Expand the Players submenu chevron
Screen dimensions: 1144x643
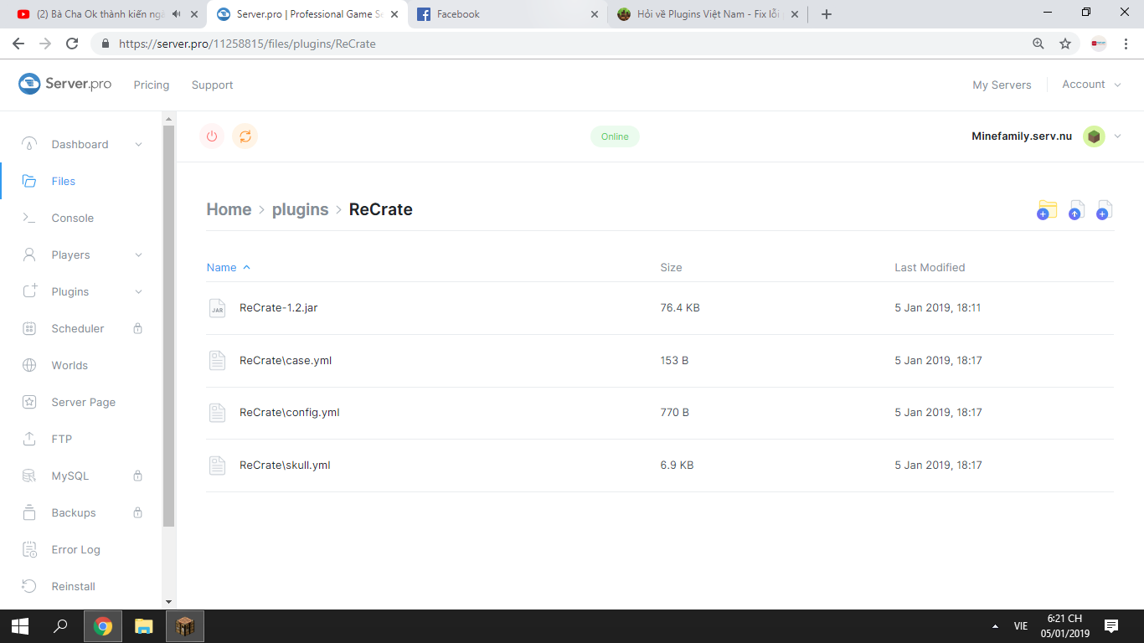click(x=138, y=255)
